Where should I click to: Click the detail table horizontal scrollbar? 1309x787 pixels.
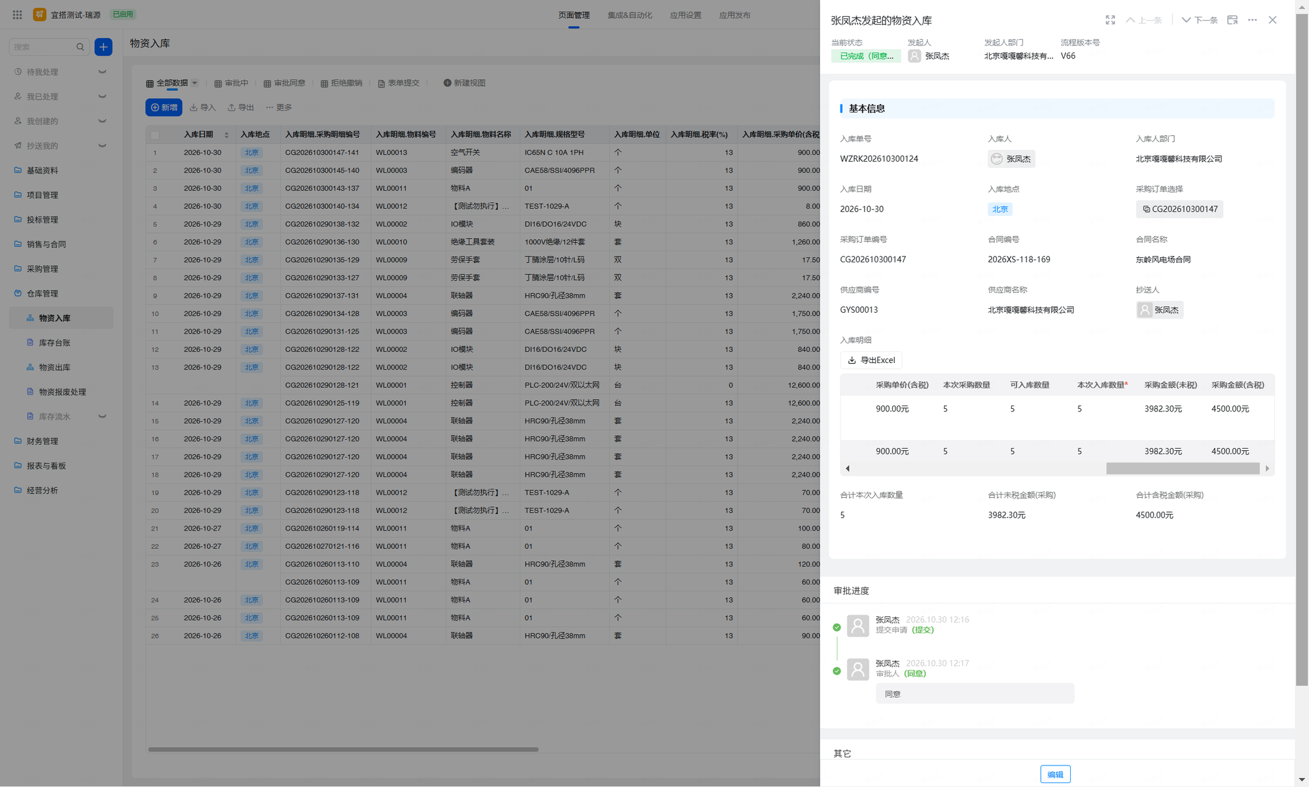[x=1182, y=468]
